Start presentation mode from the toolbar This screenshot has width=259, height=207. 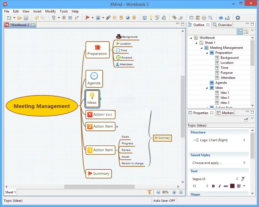145,18
